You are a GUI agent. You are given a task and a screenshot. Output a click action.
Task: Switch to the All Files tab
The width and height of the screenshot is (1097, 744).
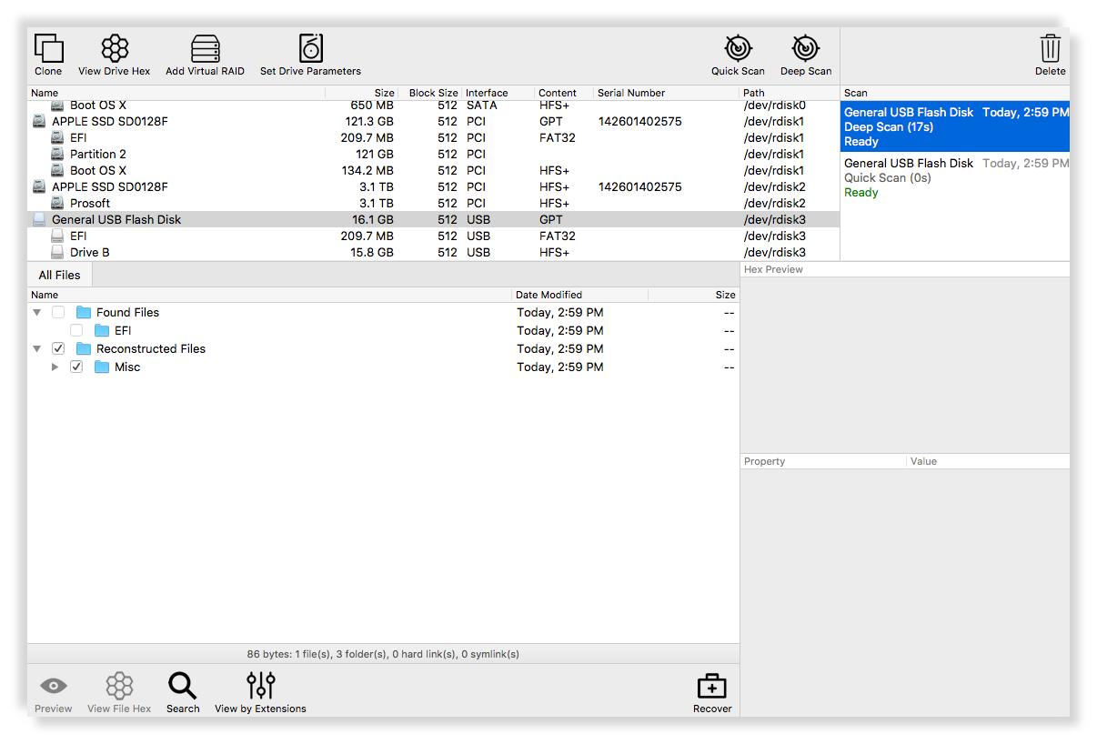point(59,275)
